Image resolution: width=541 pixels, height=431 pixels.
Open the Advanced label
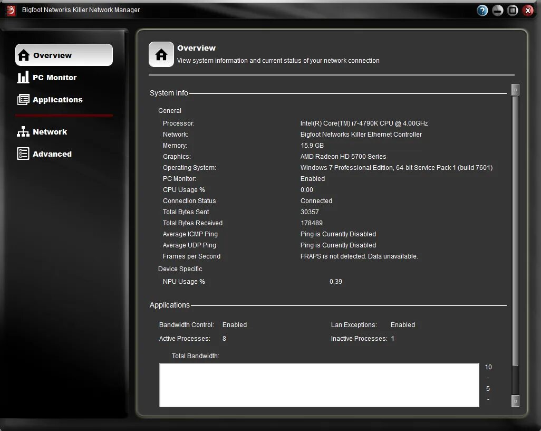52,154
